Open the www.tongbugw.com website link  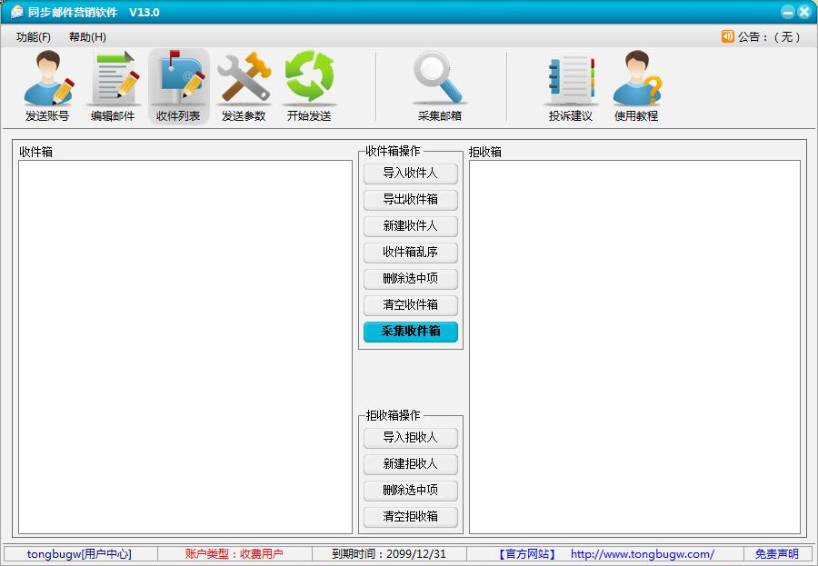pyautogui.click(x=642, y=554)
